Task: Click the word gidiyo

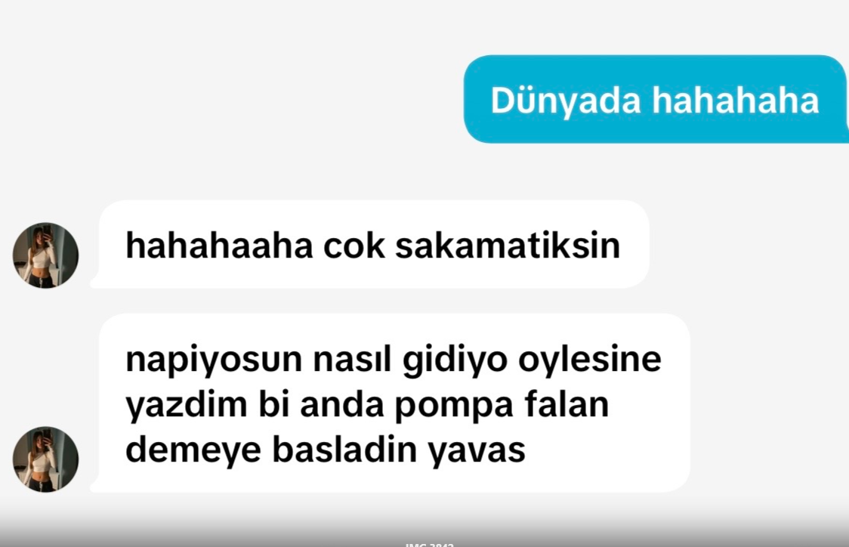Action: [x=455, y=359]
